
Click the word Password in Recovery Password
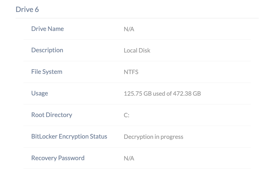pyautogui.click(x=71, y=158)
